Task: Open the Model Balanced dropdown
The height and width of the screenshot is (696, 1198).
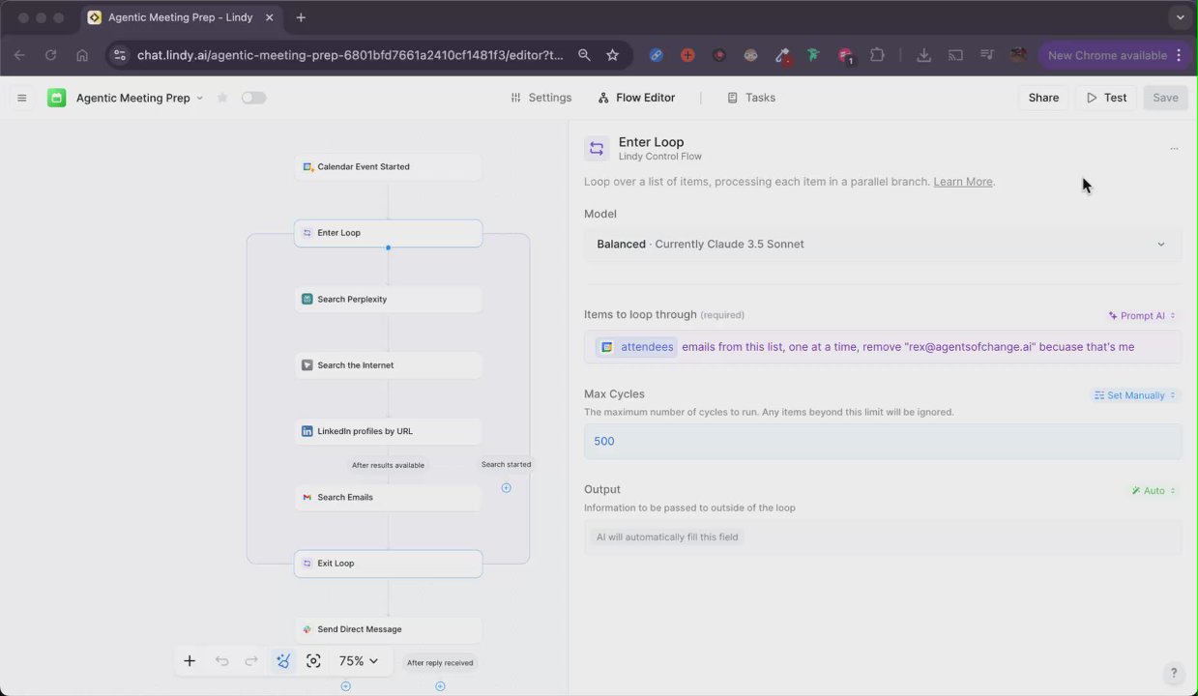Action: (882, 245)
